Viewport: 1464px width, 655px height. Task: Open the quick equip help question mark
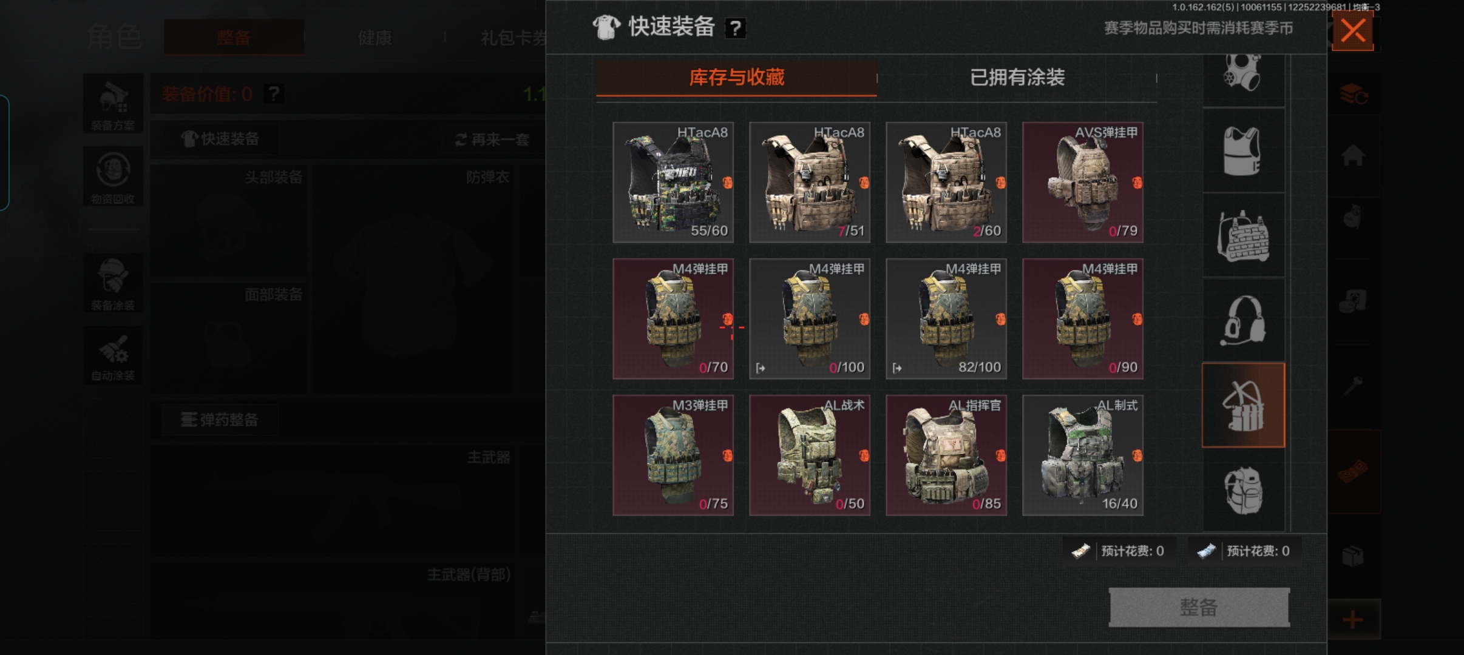[735, 28]
